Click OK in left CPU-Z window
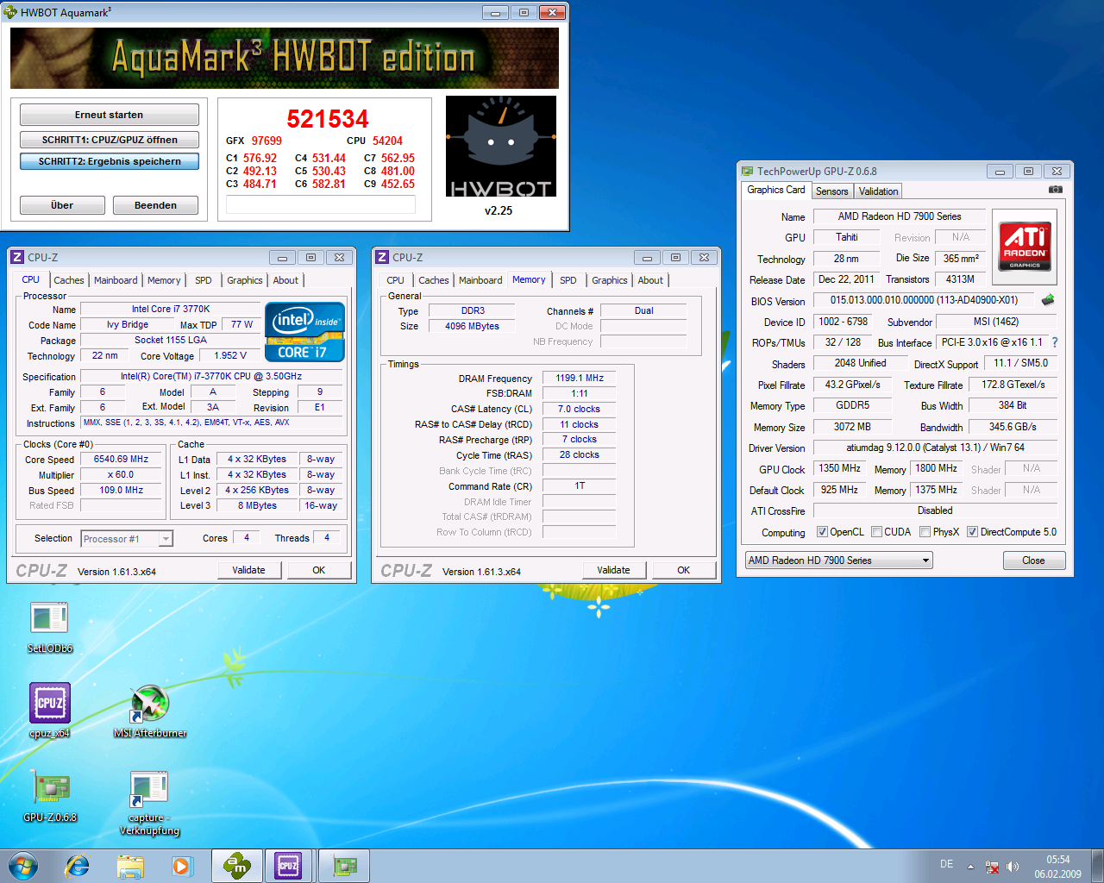The image size is (1104, 883). click(319, 570)
